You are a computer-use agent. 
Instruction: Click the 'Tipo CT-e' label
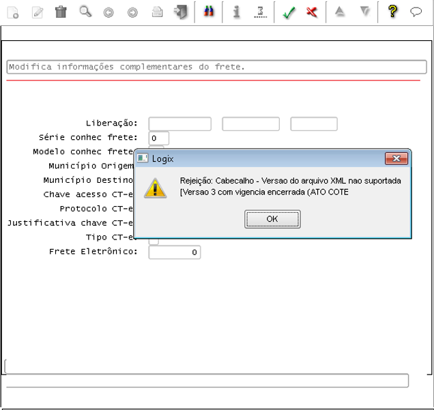click(x=110, y=237)
